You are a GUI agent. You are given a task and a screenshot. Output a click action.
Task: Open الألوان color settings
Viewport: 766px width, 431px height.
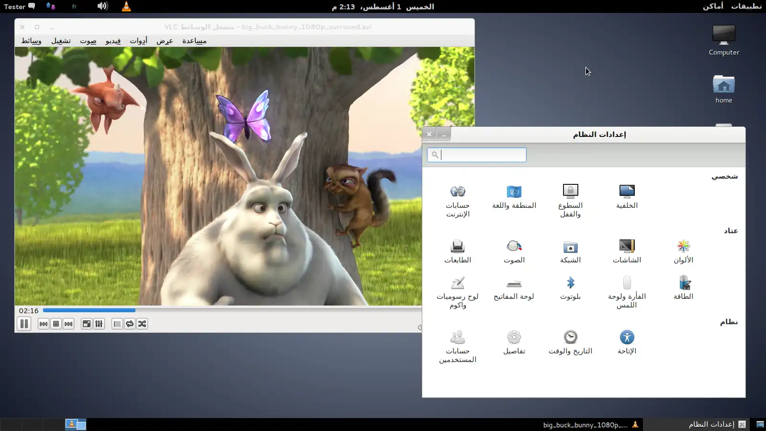683,251
